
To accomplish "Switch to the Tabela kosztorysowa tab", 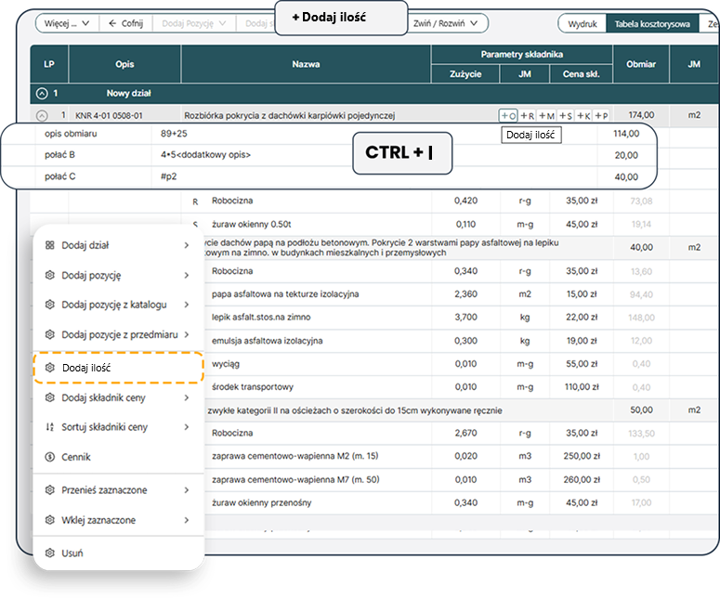I will tap(652, 24).
